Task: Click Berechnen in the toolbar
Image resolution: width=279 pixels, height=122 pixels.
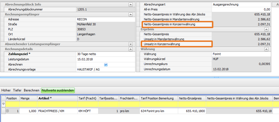Action: 31,90
